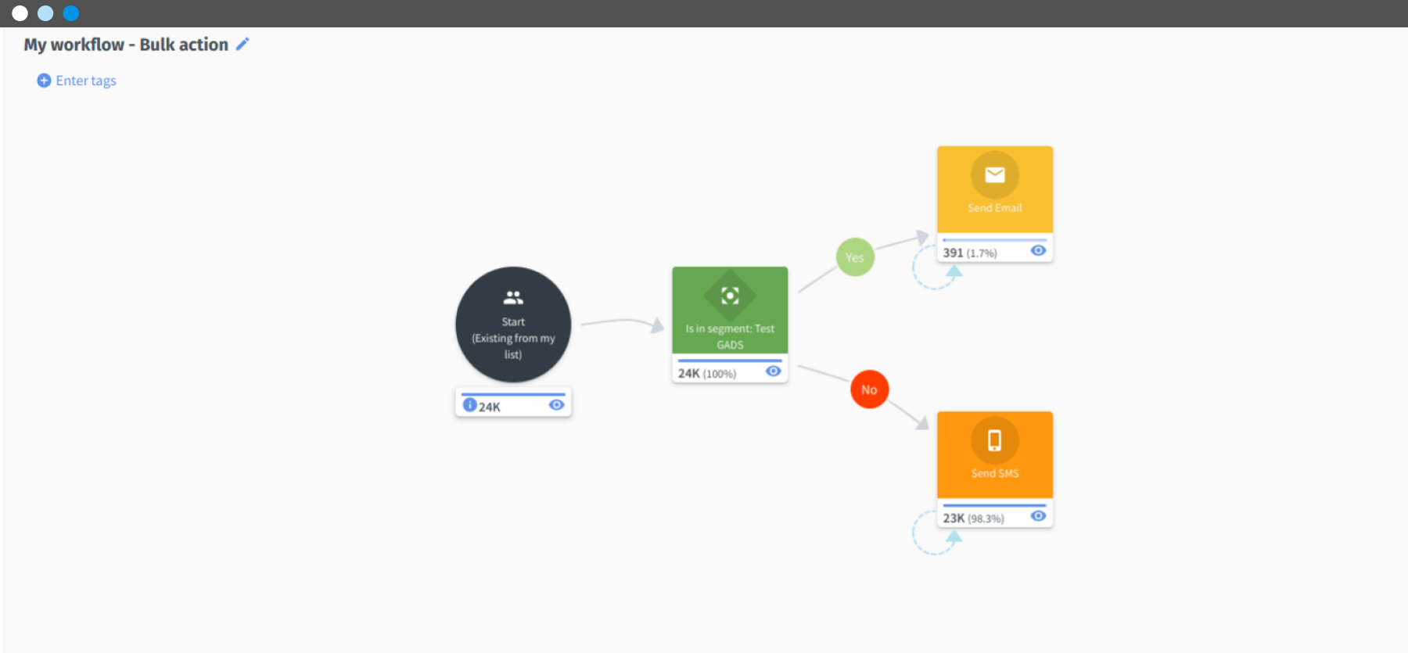
Task: Click loop arrow under Send SMS node
Action: click(x=936, y=533)
